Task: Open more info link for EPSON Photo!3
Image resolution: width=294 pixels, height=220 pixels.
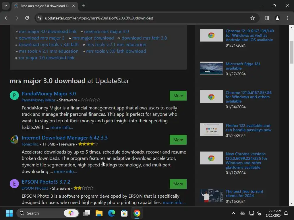Action: (x=174, y=203)
